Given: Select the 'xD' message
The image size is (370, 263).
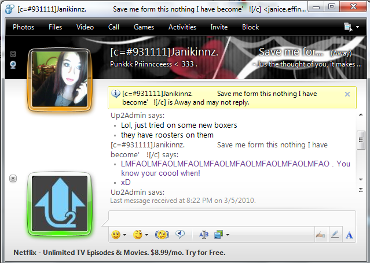Looking at the screenshot, I should [x=126, y=183].
